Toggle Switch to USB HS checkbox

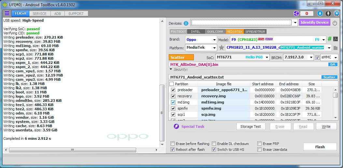tap(214, 150)
